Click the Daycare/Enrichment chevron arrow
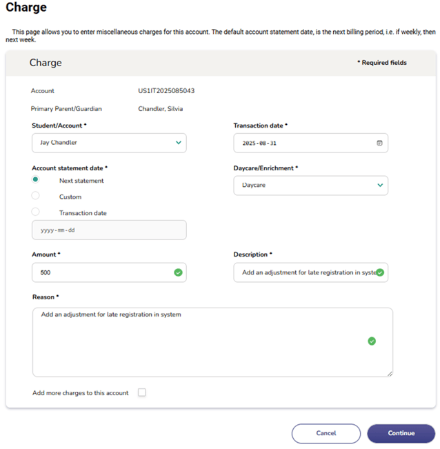The width and height of the screenshot is (440, 449). (x=379, y=185)
